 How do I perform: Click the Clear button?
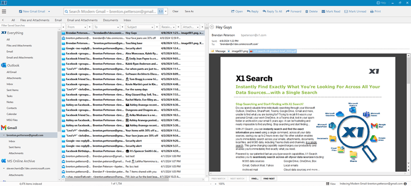coord(175,11)
